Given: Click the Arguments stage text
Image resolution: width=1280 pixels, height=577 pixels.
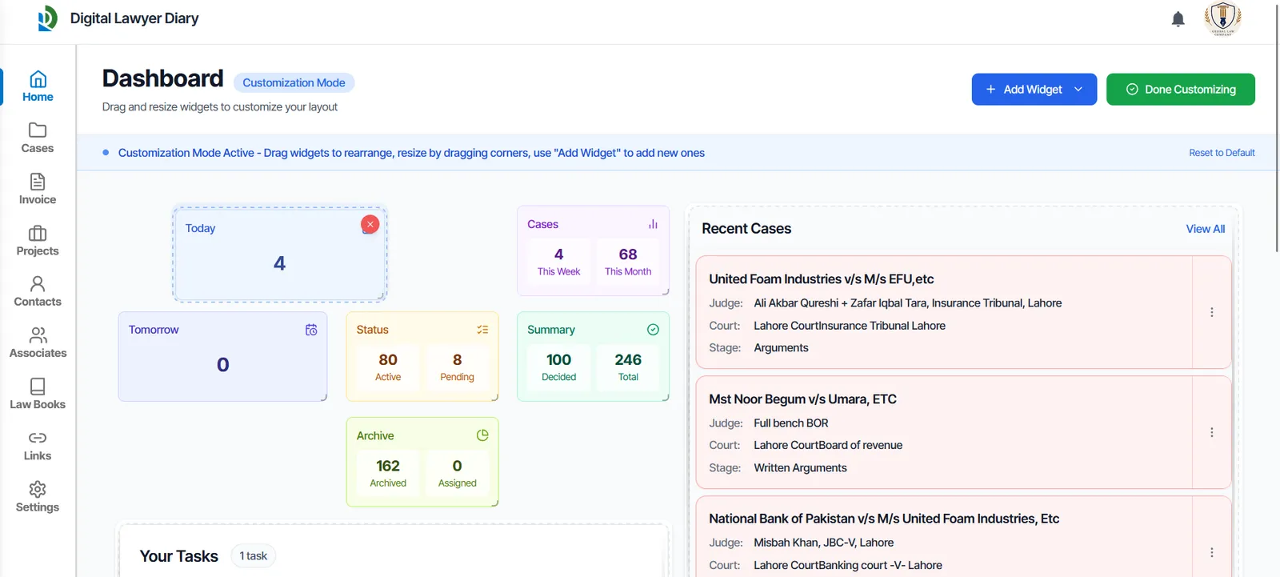Looking at the screenshot, I should tap(781, 348).
